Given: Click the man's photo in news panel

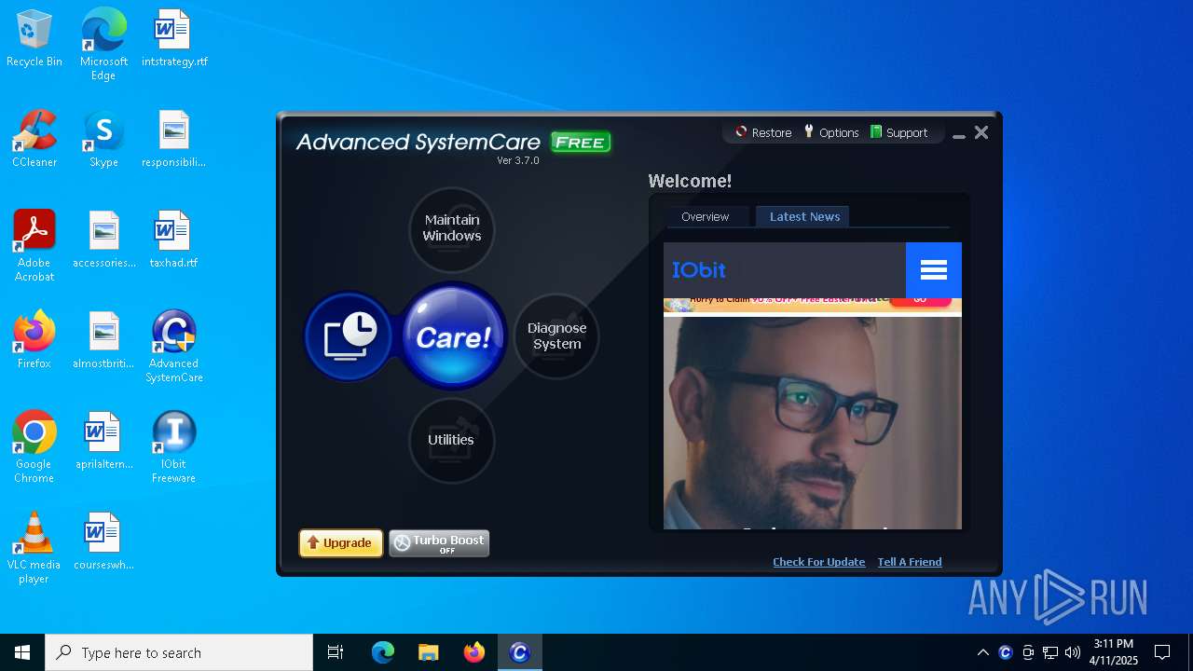Looking at the screenshot, I should (x=812, y=423).
